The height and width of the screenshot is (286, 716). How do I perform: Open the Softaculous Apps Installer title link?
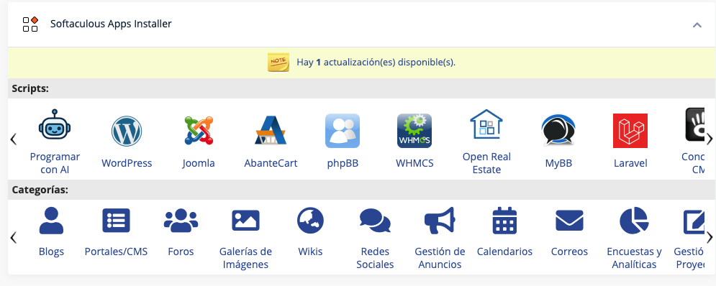click(111, 24)
